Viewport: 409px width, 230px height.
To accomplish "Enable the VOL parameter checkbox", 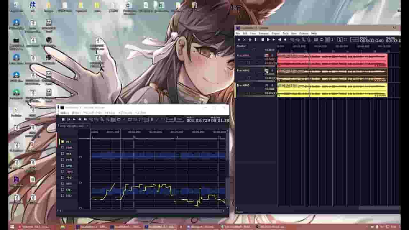I will (63, 154).
